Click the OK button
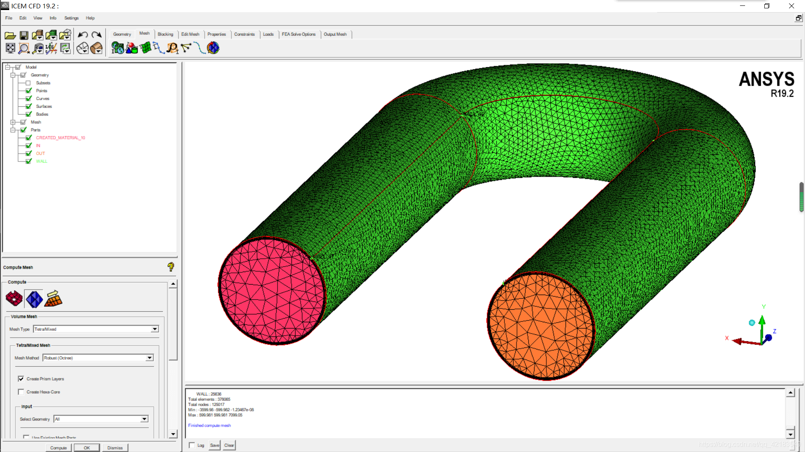The width and height of the screenshot is (805, 452). (x=87, y=448)
